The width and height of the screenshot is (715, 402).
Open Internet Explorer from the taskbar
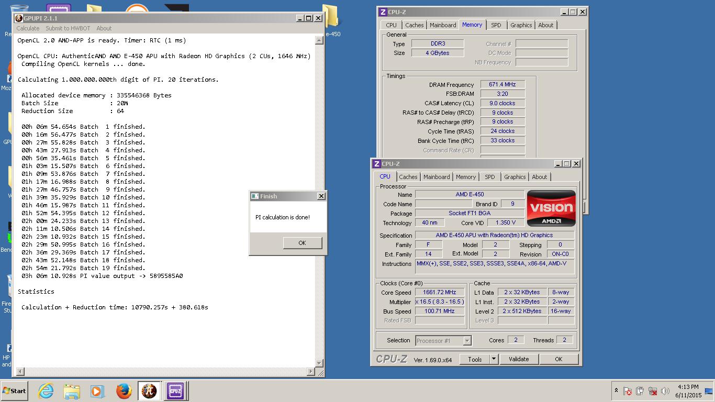(x=46, y=391)
